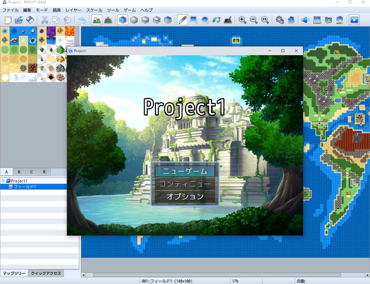Click the Cut scissors icon
The height and width of the screenshot is (284, 370).
tap(45, 20)
